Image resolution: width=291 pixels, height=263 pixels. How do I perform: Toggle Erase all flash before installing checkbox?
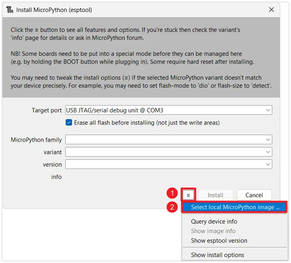69,123
